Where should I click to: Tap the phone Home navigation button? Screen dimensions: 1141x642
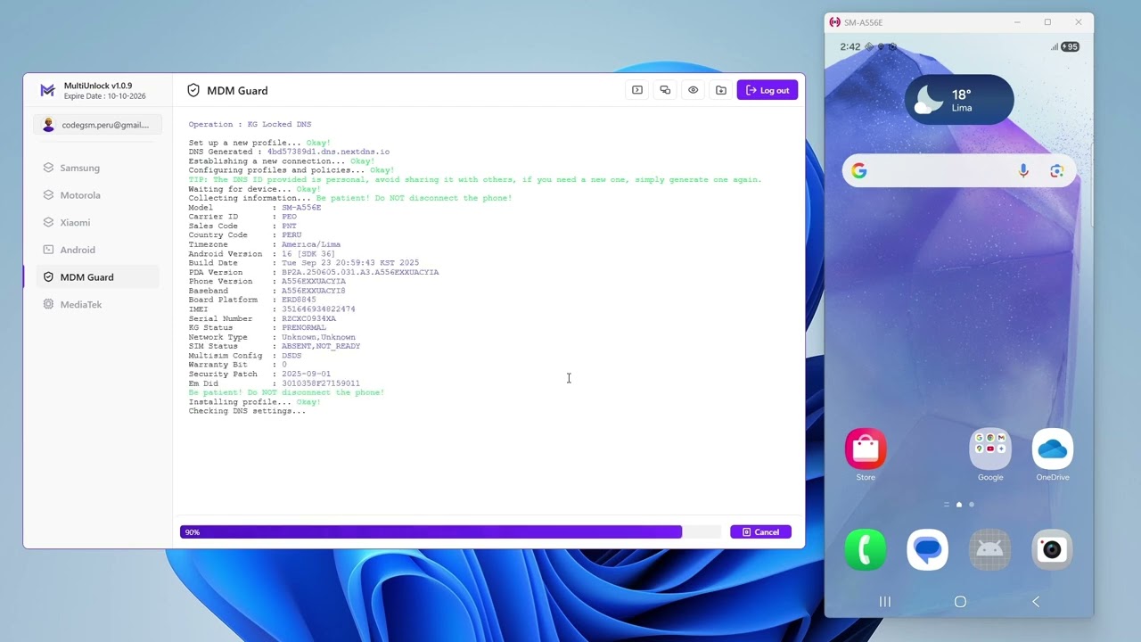tap(960, 602)
